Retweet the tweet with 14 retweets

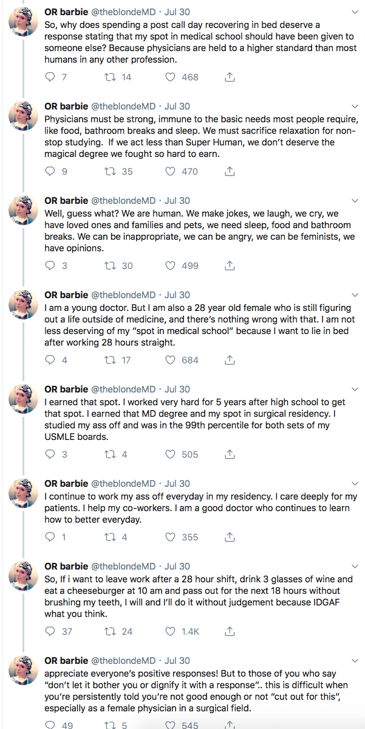[x=110, y=77]
